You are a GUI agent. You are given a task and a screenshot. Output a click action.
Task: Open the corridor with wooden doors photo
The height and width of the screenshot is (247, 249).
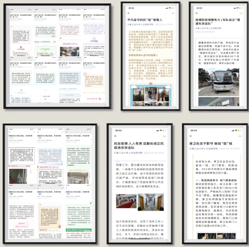pyautogui.click(x=151, y=202)
